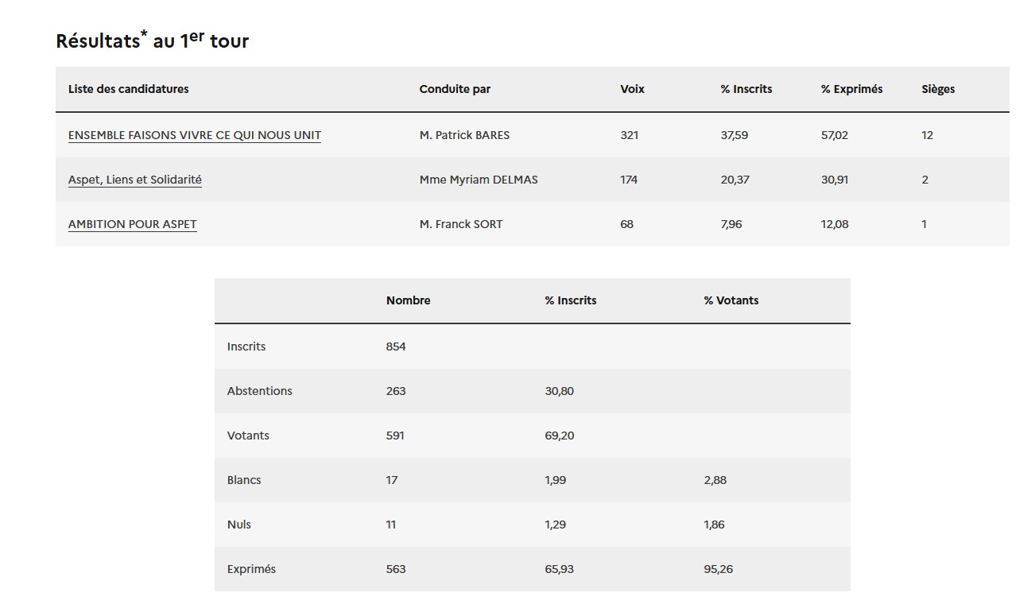1035x604 pixels.
Task: Select the Abstentions row label
Action: tap(260, 391)
